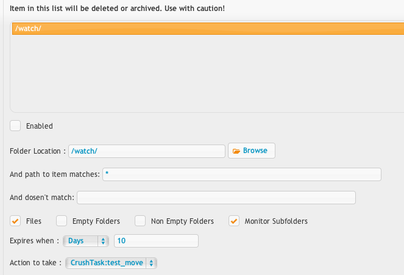Disable the Monitor Subfolders checkbox
The height and width of the screenshot is (275, 404).
234,221
